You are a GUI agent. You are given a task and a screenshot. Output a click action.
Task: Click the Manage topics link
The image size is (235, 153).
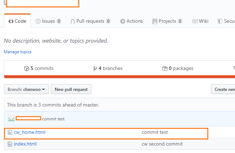(x=18, y=52)
